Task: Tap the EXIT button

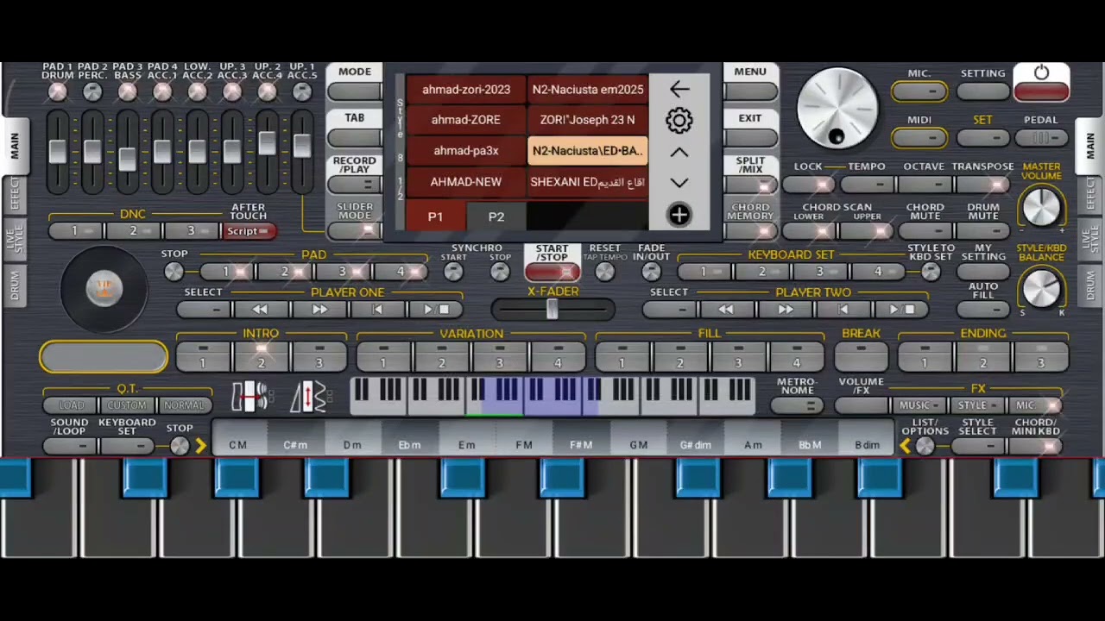Action: tap(750, 137)
